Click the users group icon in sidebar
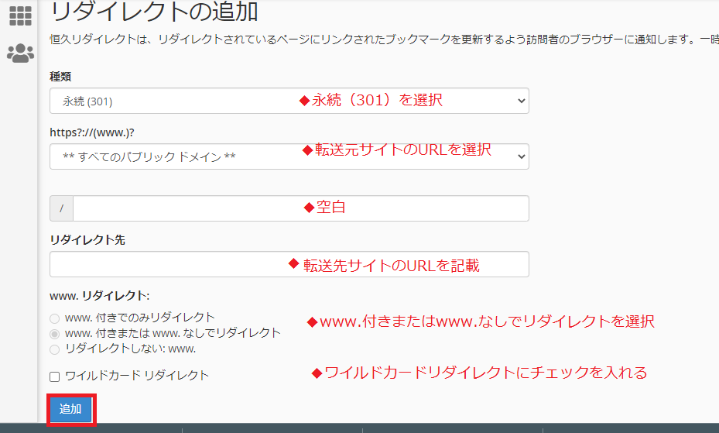The image size is (719, 433). coord(20,53)
